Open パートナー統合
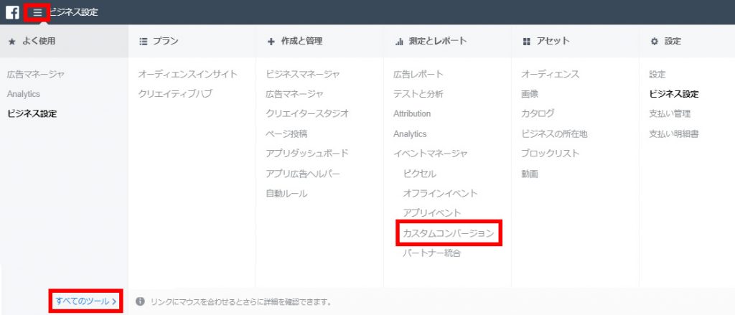 [431, 253]
